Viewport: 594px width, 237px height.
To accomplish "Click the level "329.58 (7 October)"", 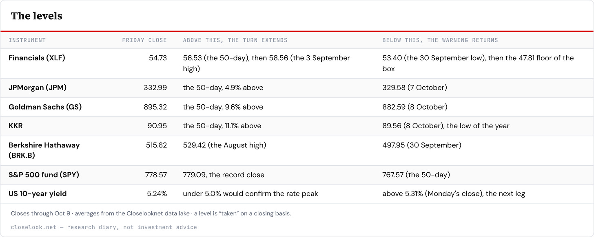I will click(x=415, y=88).
